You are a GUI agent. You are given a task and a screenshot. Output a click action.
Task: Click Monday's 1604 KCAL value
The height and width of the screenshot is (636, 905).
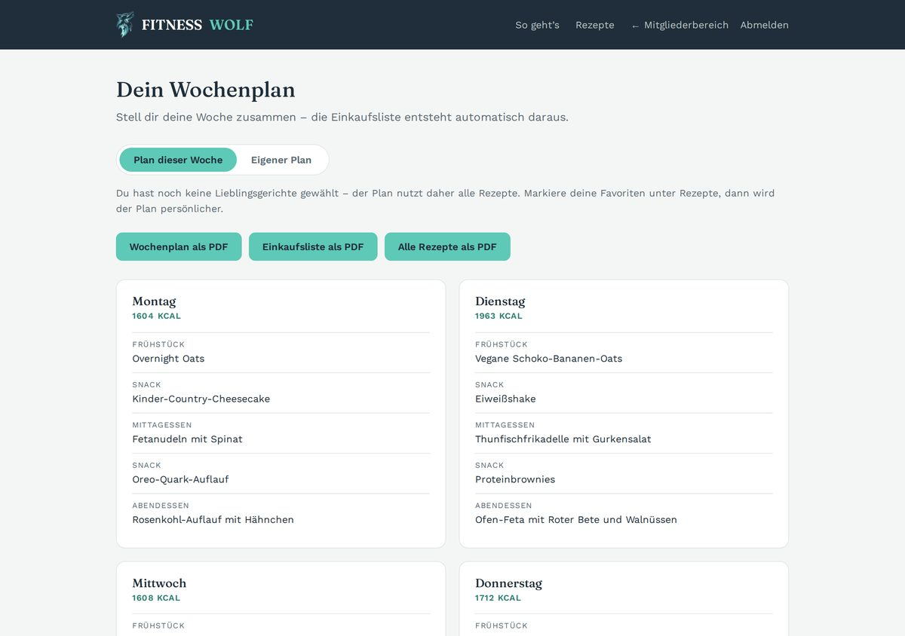point(157,316)
